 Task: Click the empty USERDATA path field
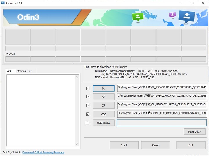pyautogui.click(x=162, y=123)
